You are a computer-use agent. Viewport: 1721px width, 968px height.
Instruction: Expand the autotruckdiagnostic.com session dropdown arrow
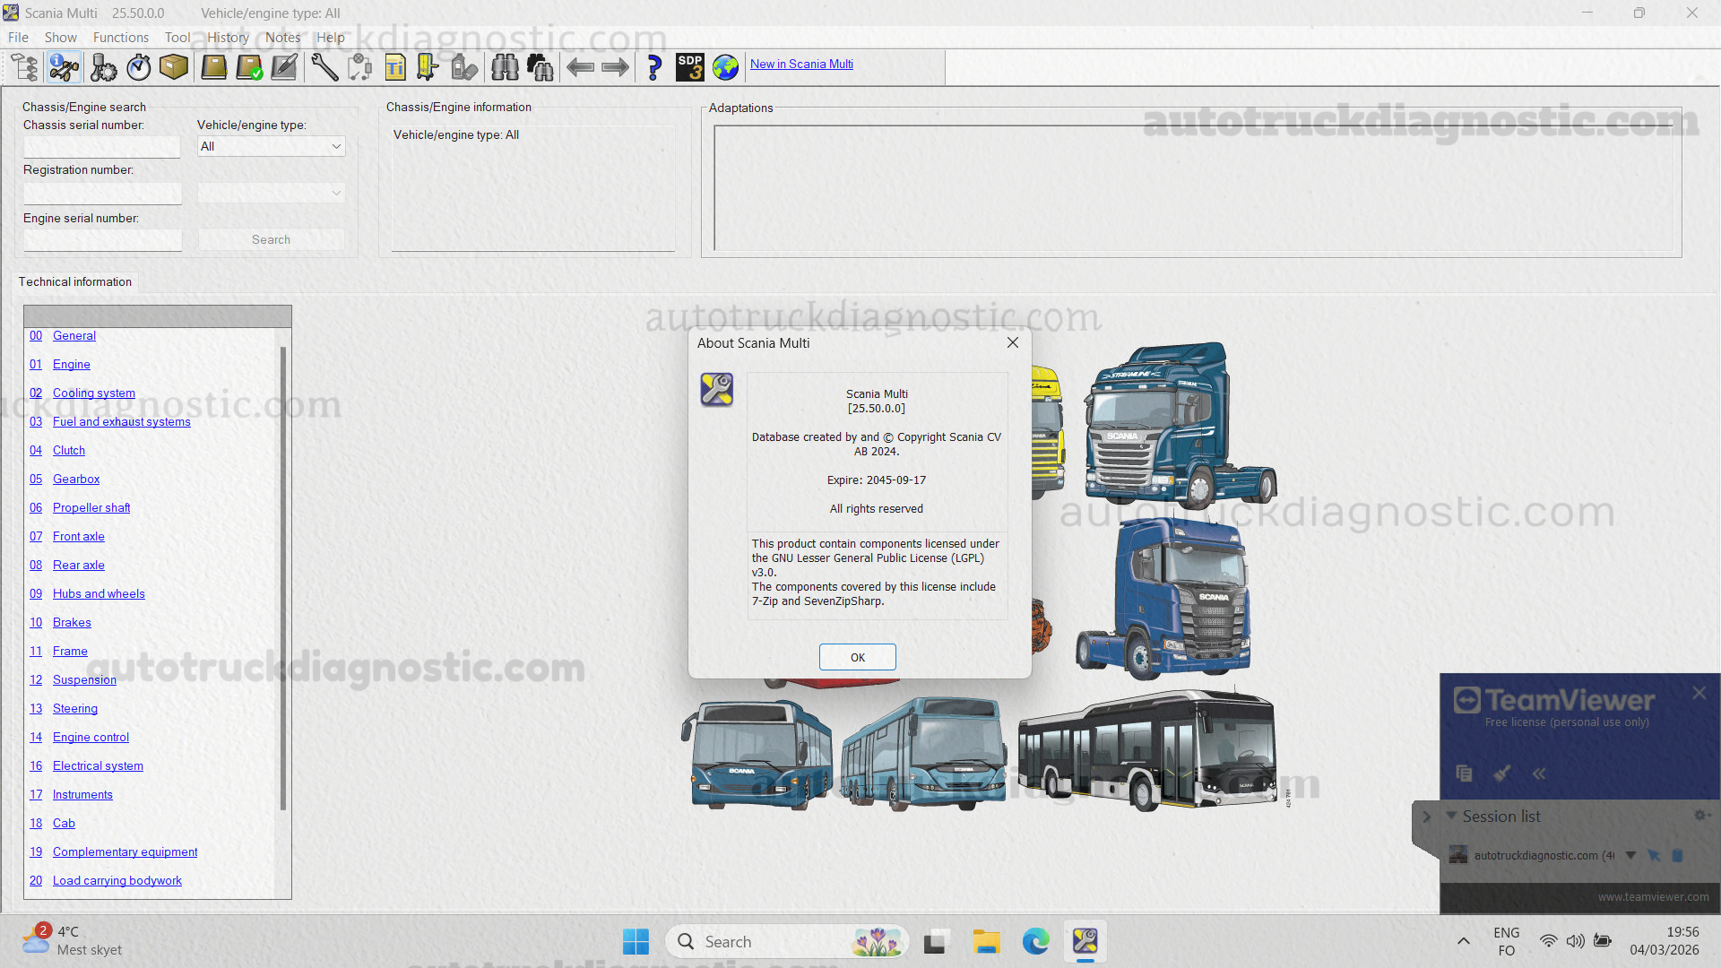(x=1630, y=855)
